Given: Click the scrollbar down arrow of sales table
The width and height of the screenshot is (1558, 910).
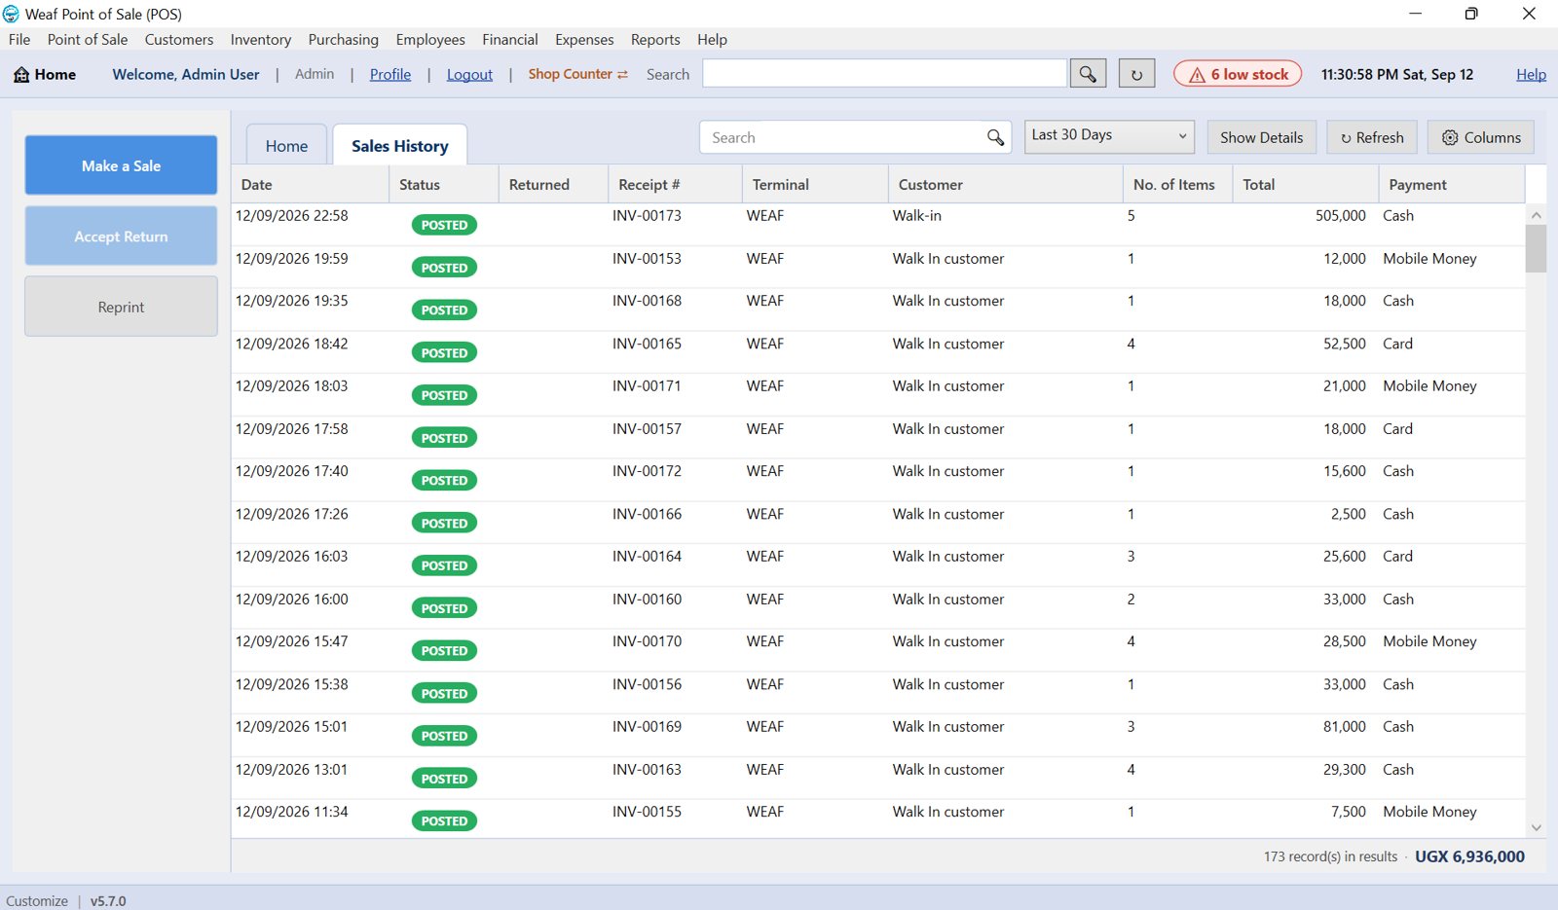Looking at the screenshot, I should (x=1536, y=827).
